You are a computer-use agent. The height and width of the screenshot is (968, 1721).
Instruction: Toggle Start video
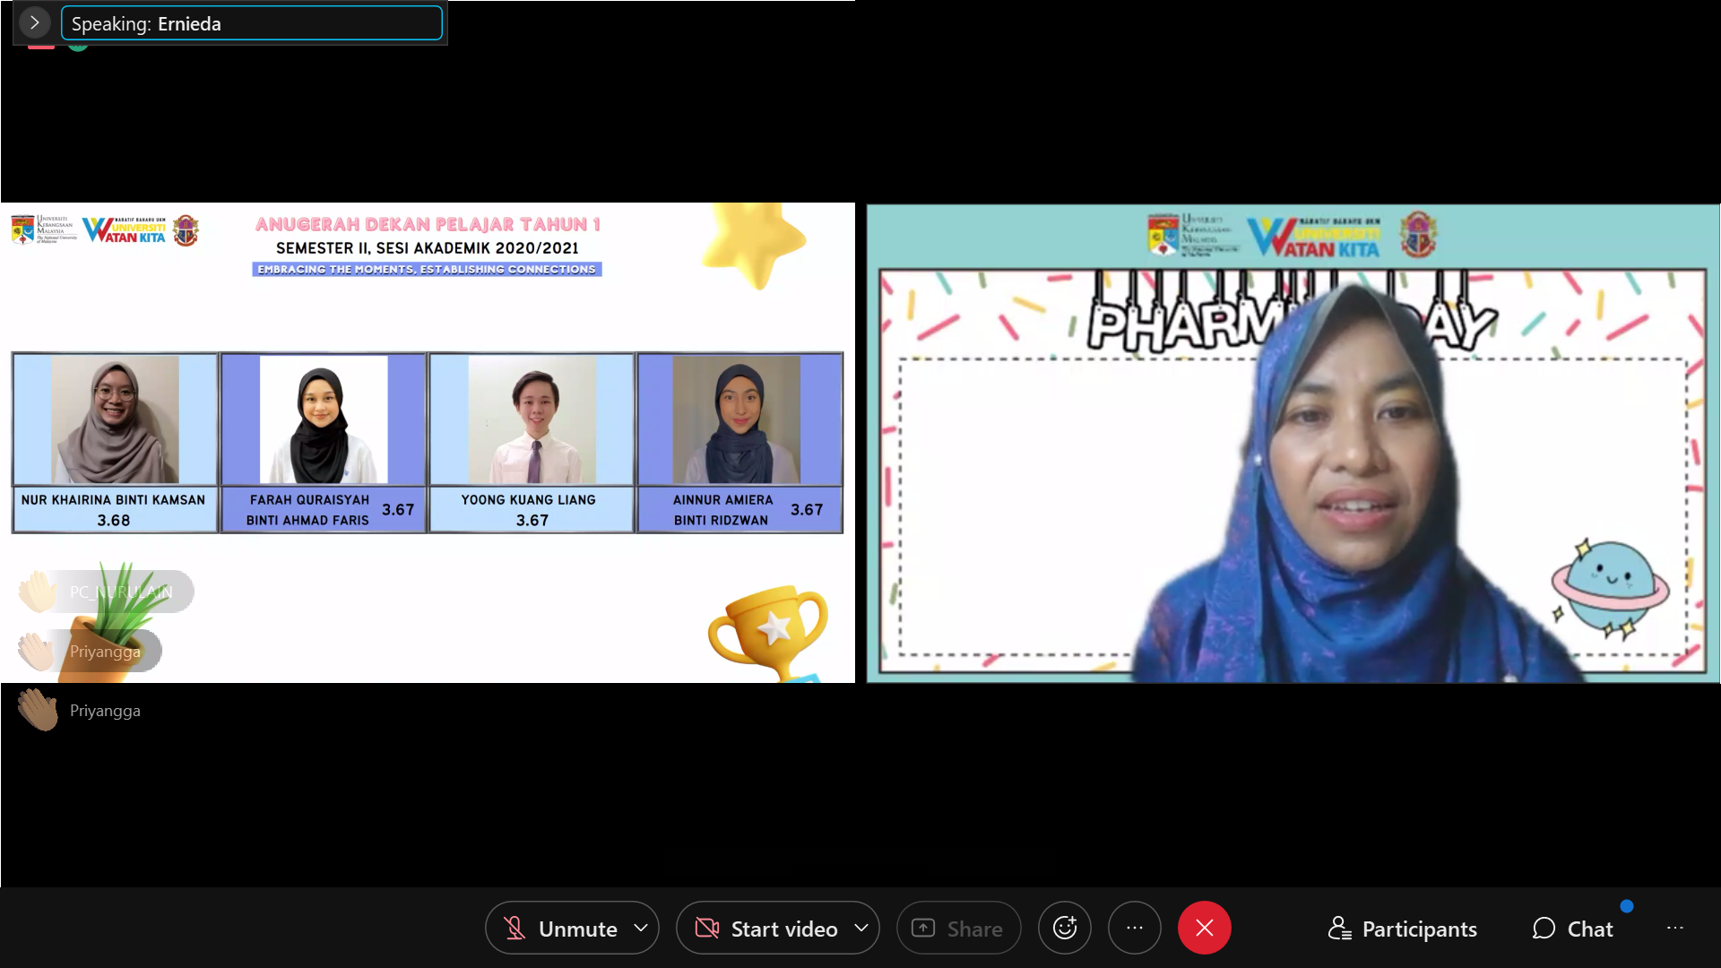coord(783,929)
